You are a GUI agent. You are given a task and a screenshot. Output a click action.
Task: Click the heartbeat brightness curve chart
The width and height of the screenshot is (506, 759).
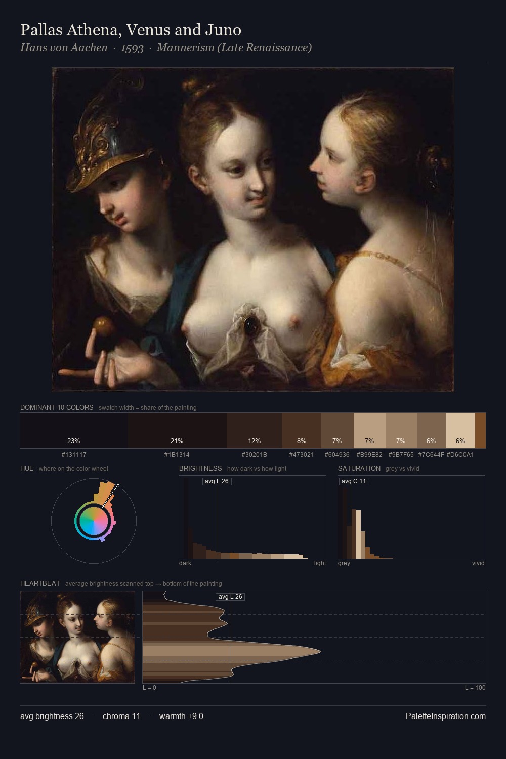tap(314, 637)
